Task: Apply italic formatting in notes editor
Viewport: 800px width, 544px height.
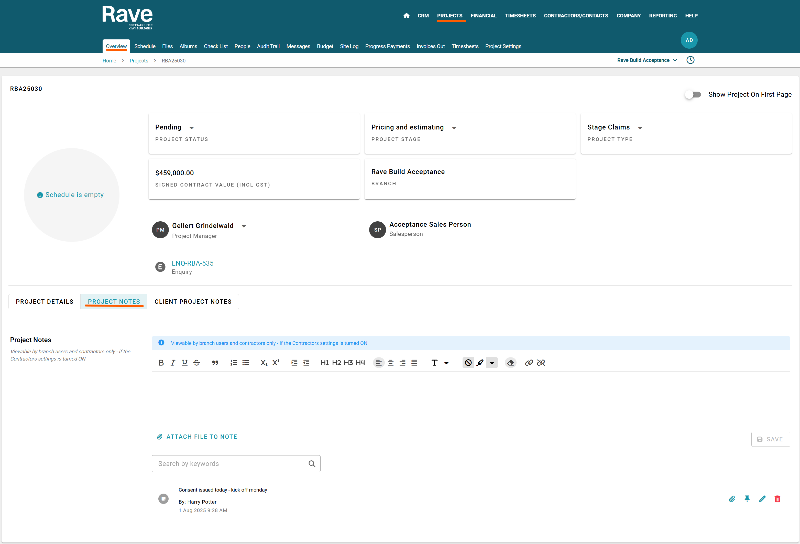Action: pyautogui.click(x=173, y=363)
